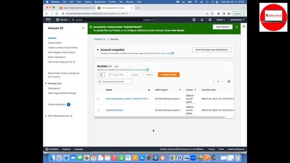
Task: Click the Amazon S3 breadcrumb link
Action: (x=100, y=39)
